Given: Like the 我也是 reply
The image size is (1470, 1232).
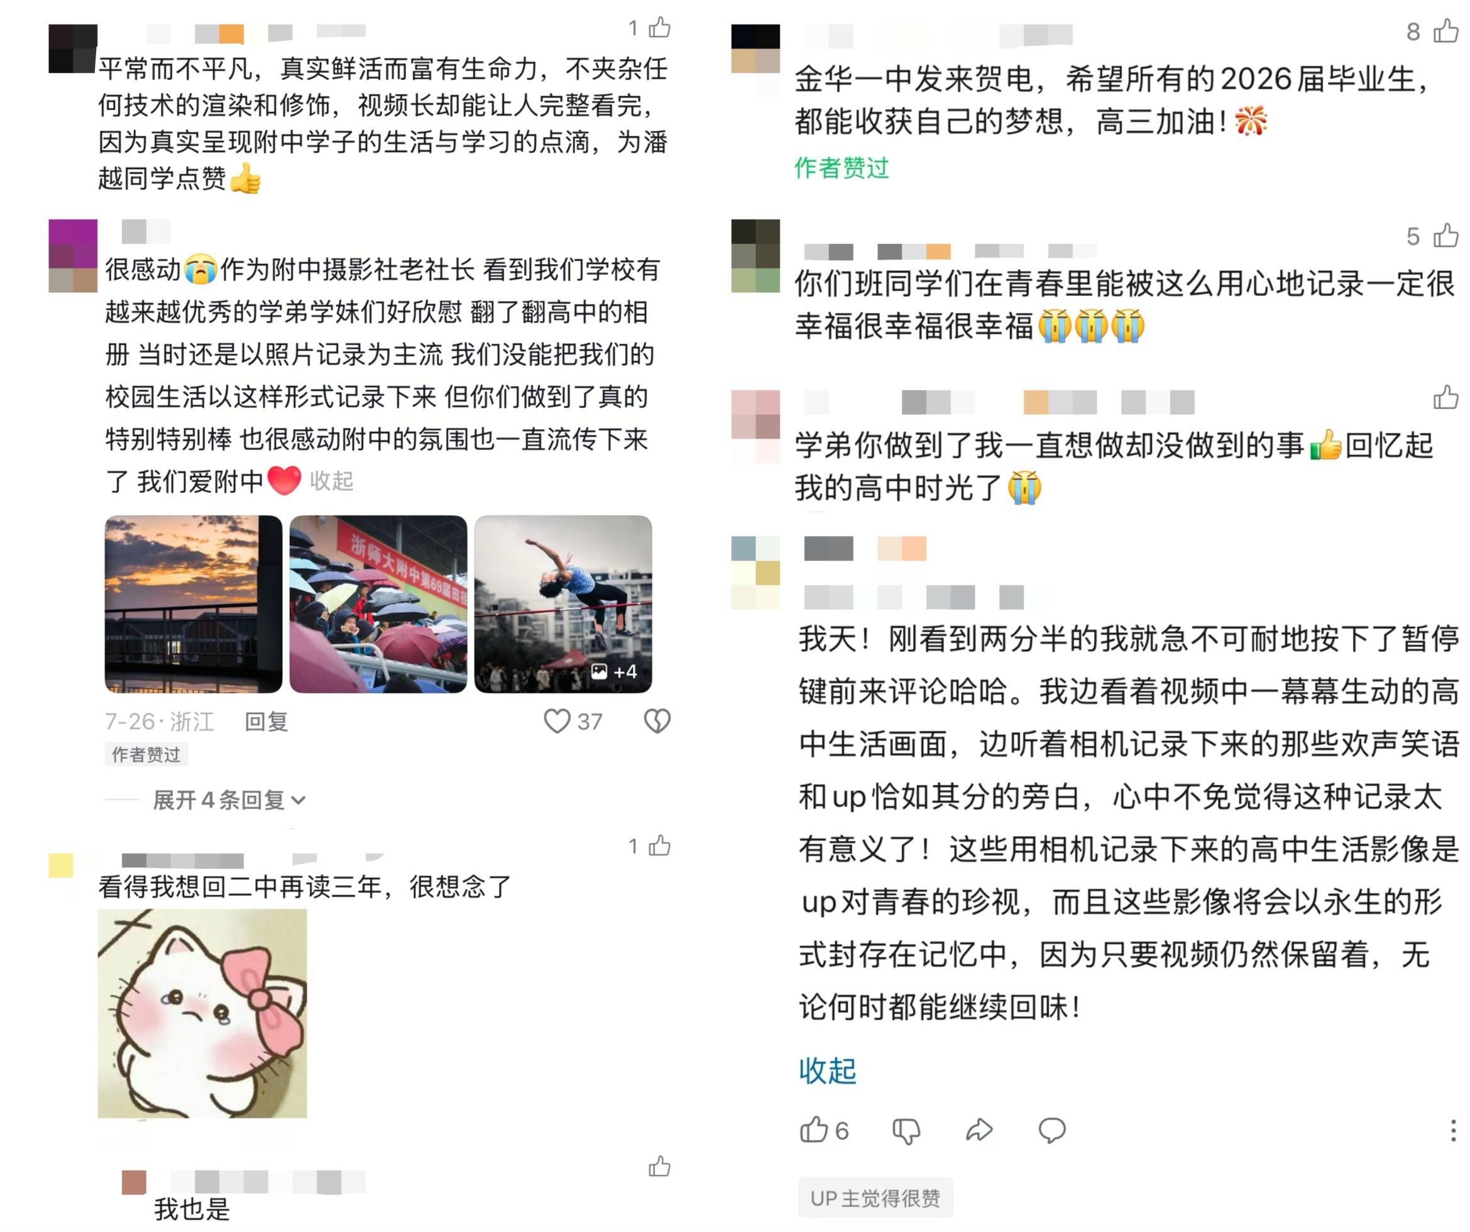Looking at the screenshot, I should pyautogui.click(x=659, y=1167).
